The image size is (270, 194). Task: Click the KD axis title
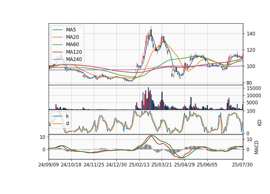coord(259,123)
